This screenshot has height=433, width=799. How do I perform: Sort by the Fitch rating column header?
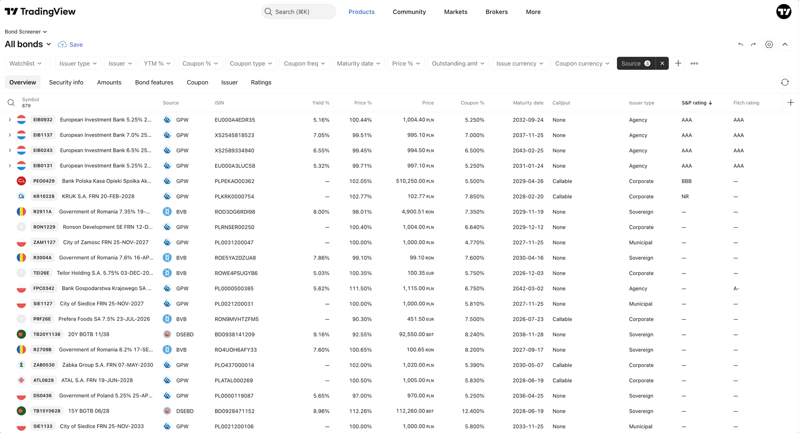[746, 103]
